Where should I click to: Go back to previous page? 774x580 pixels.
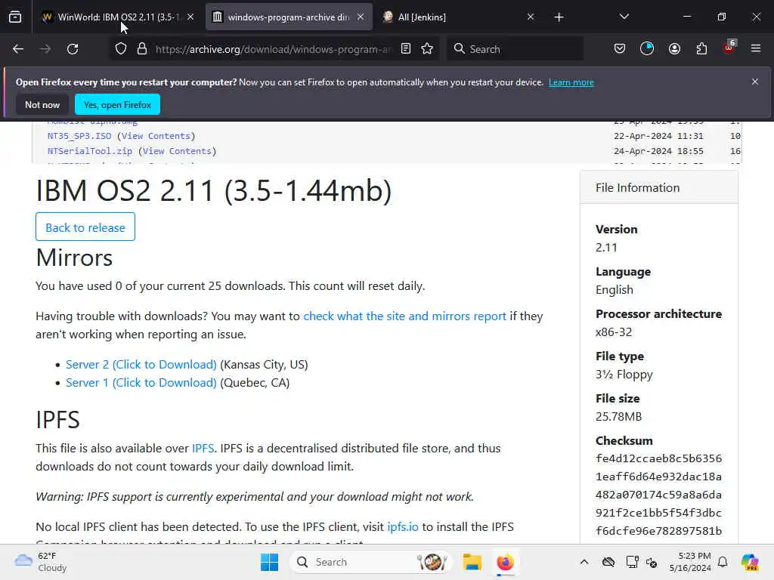[x=18, y=49]
